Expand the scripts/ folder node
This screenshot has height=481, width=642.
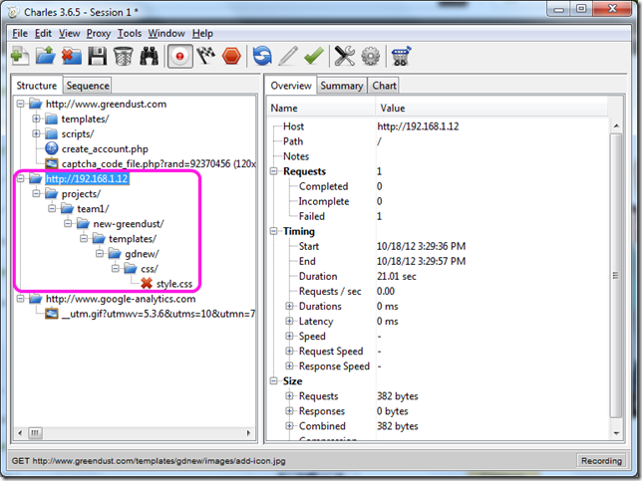pos(36,133)
